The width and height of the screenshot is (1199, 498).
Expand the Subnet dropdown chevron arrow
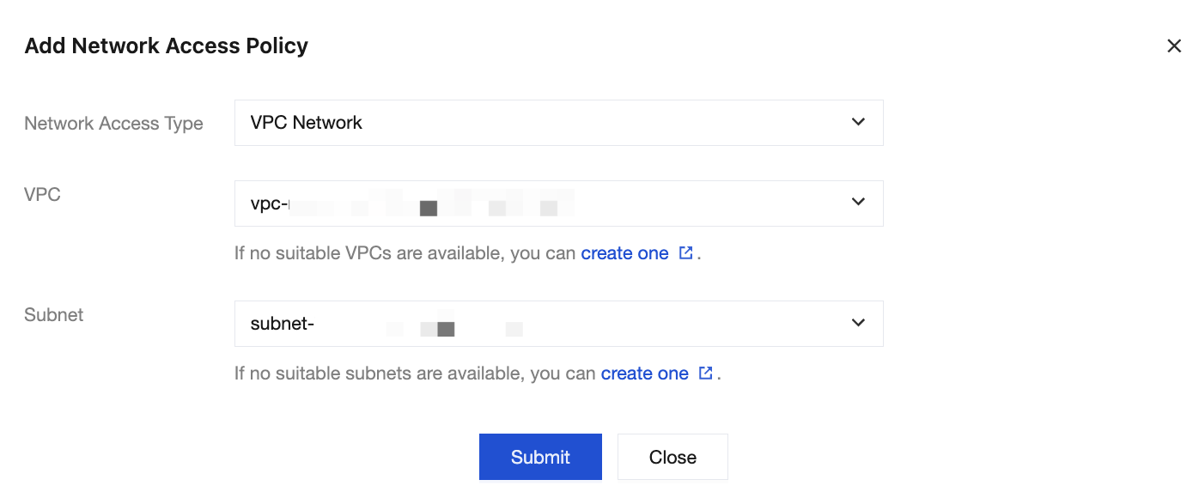[858, 323]
